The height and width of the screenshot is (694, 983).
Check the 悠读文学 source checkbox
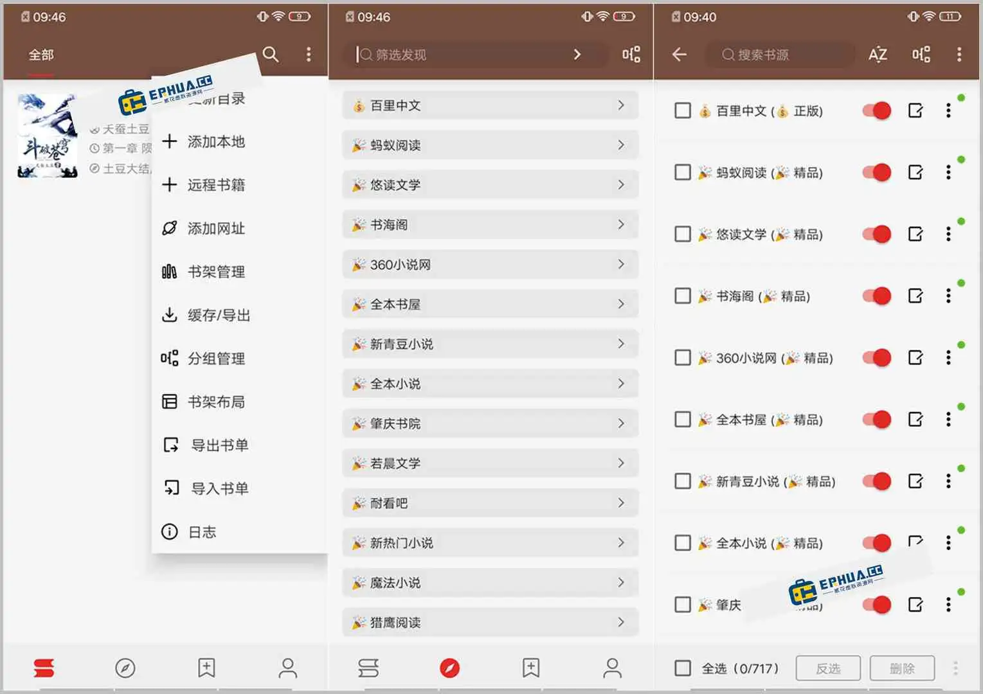[682, 234]
